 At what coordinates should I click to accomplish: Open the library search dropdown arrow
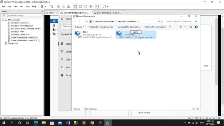point(42,15)
